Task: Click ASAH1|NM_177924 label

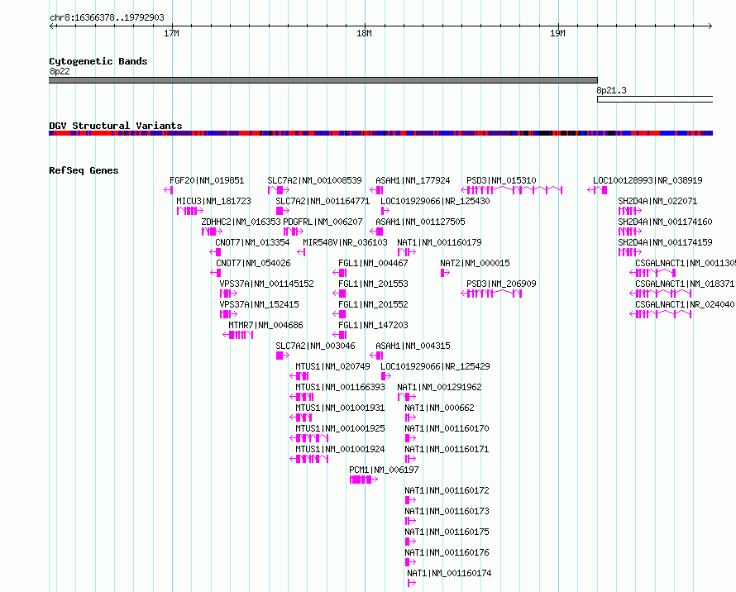Action: coord(413,180)
